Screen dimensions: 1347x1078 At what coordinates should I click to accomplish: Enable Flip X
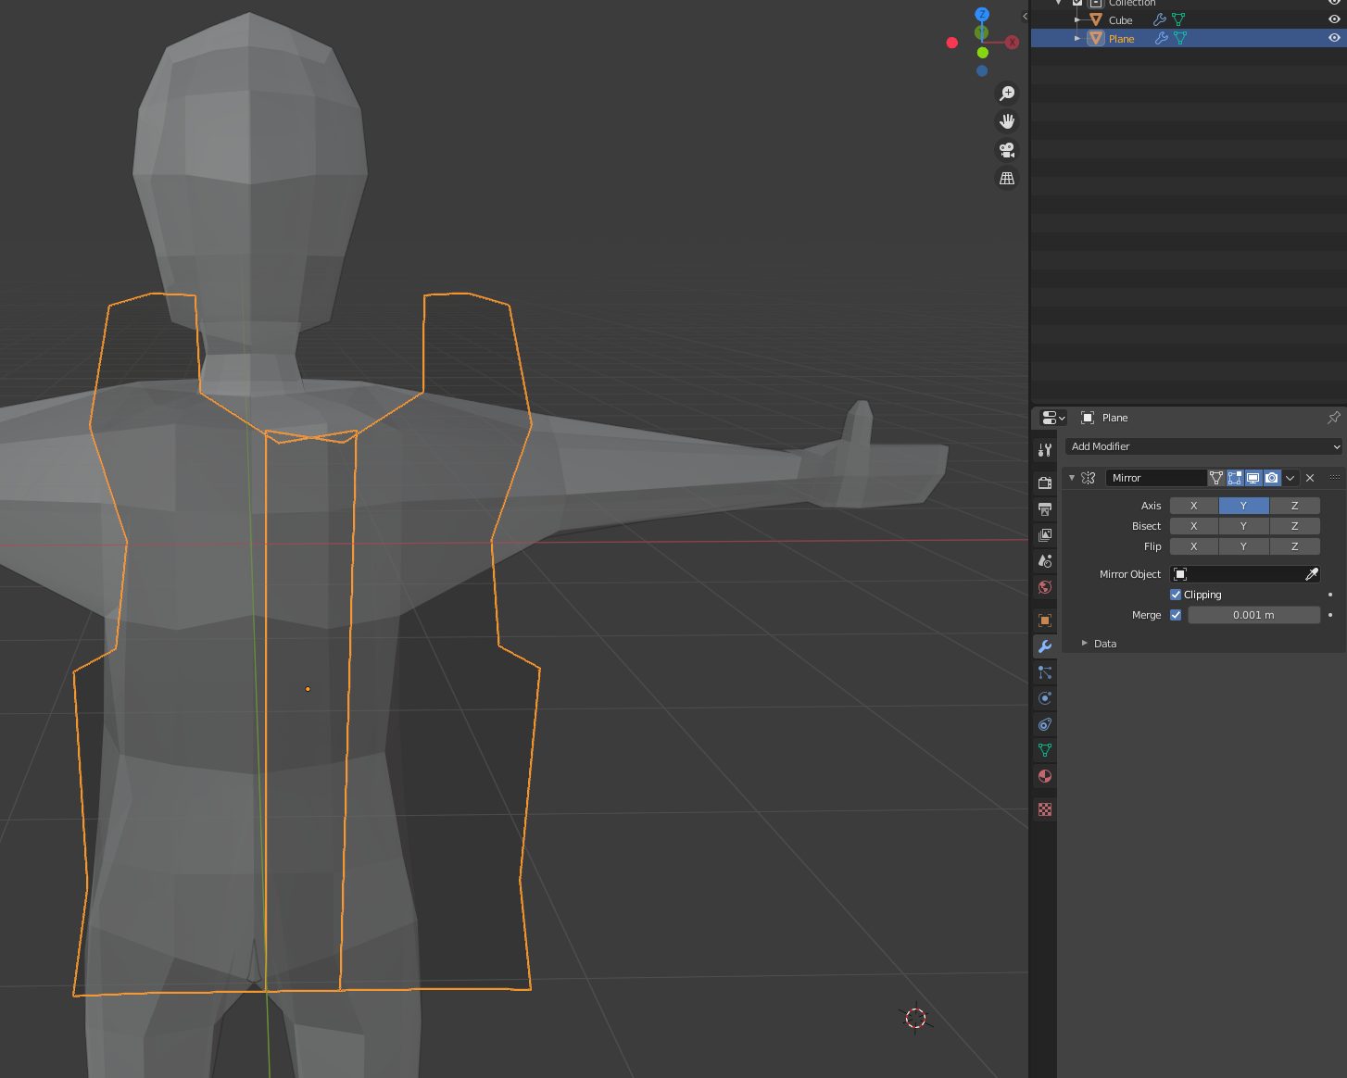tap(1194, 546)
